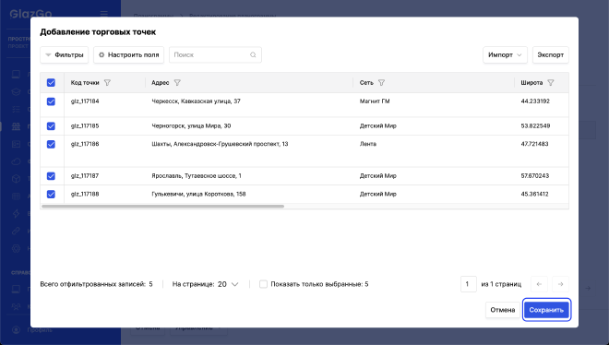
Task: Open filter icon for Адрес column
Action: (x=177, y=83)
